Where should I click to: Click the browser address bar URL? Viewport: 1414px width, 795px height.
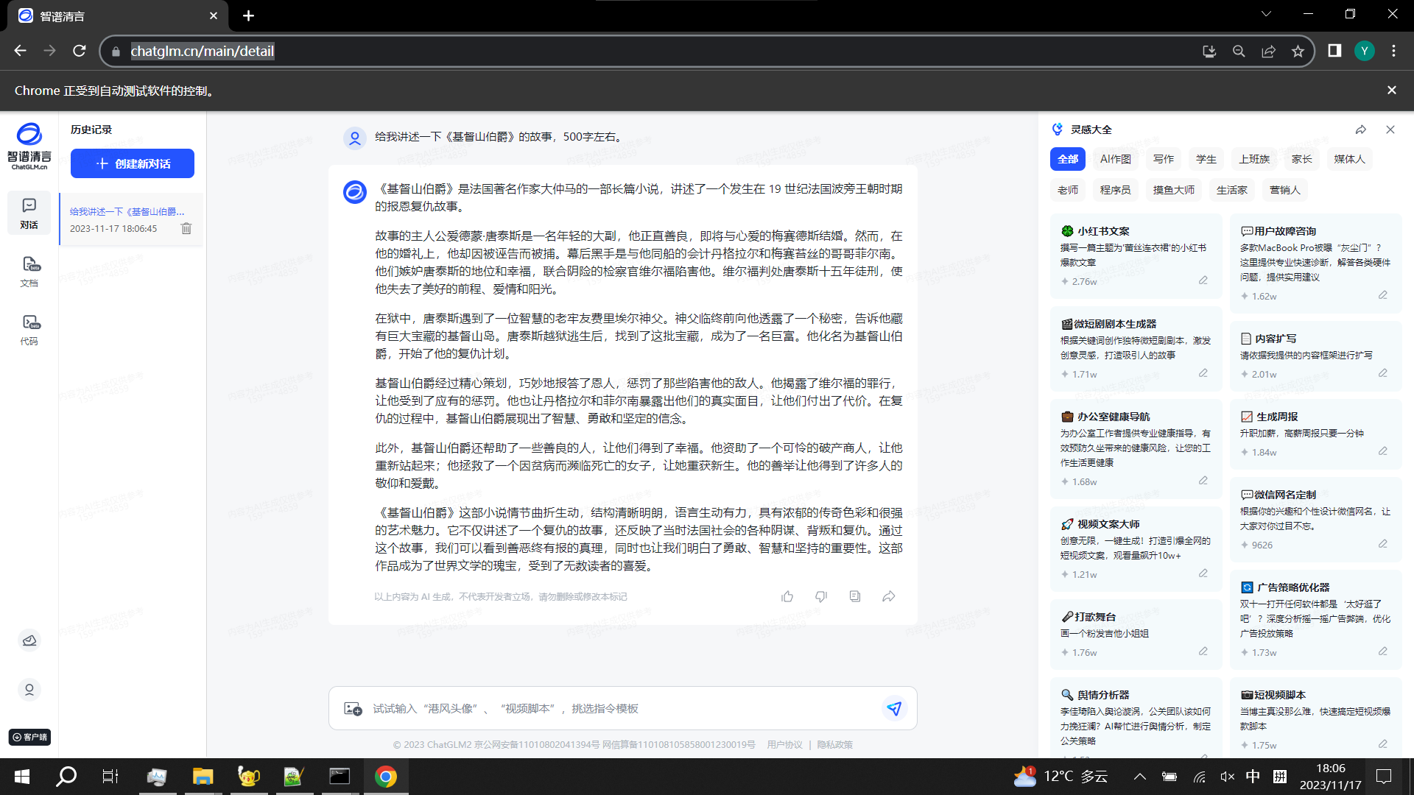point(203,51)
